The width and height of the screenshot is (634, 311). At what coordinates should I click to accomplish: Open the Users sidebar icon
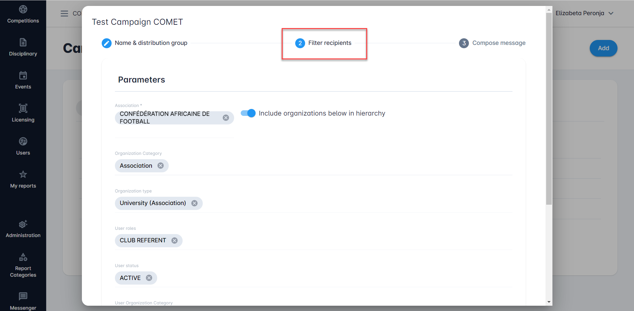(23, 142)
